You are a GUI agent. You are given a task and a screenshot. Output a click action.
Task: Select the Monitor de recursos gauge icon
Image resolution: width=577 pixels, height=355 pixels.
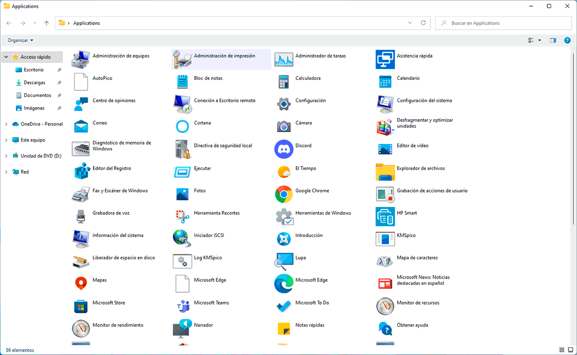click(x=385, y=306)
